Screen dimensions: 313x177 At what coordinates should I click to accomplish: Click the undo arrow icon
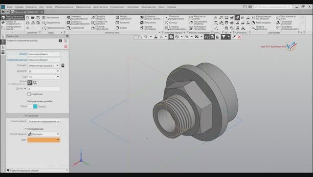pos(28,28)
